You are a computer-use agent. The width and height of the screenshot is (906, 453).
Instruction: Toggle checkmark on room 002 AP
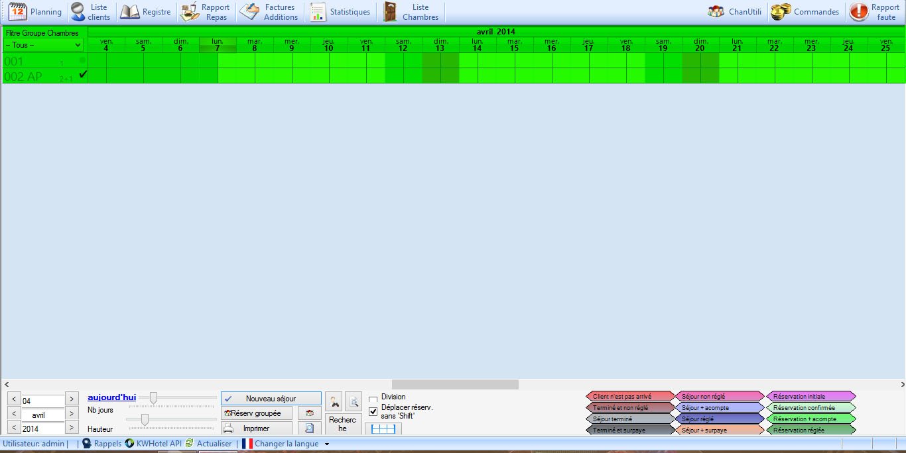pos(83,75)
